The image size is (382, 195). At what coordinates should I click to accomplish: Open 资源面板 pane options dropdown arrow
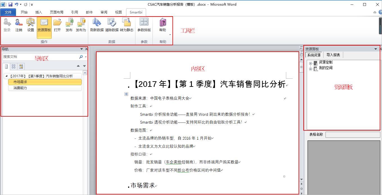376,49
